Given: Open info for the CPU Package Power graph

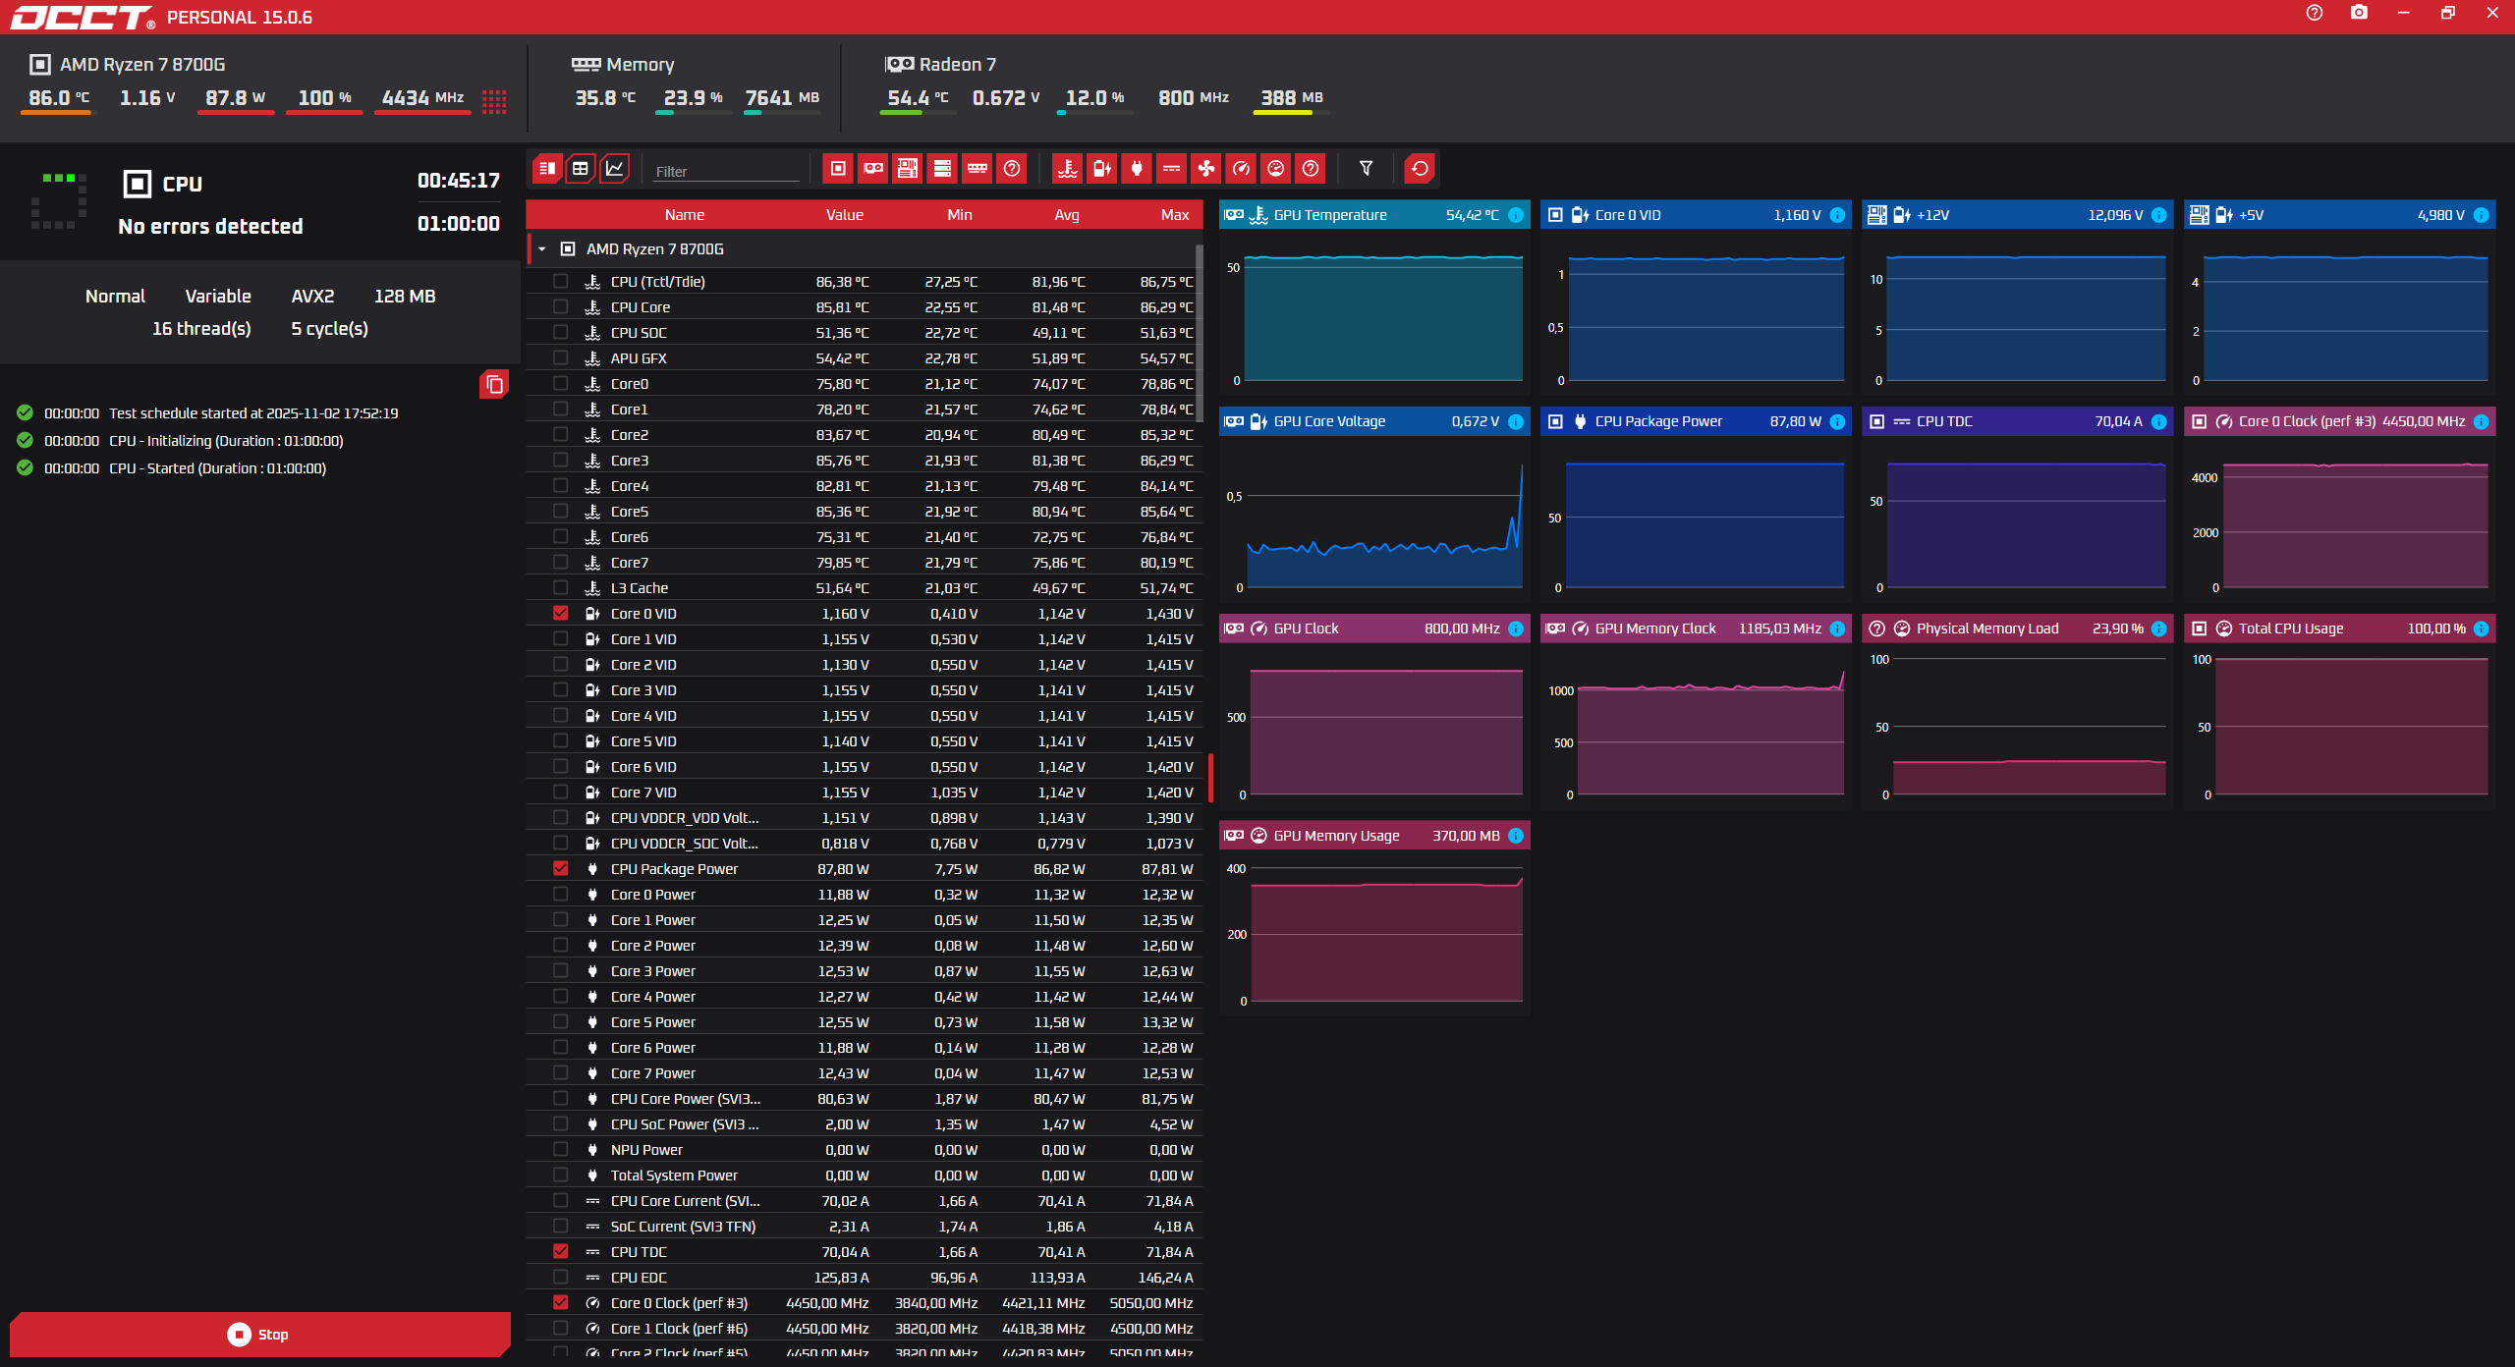Looking at the screenshot, I should [x=1837, y=421].
